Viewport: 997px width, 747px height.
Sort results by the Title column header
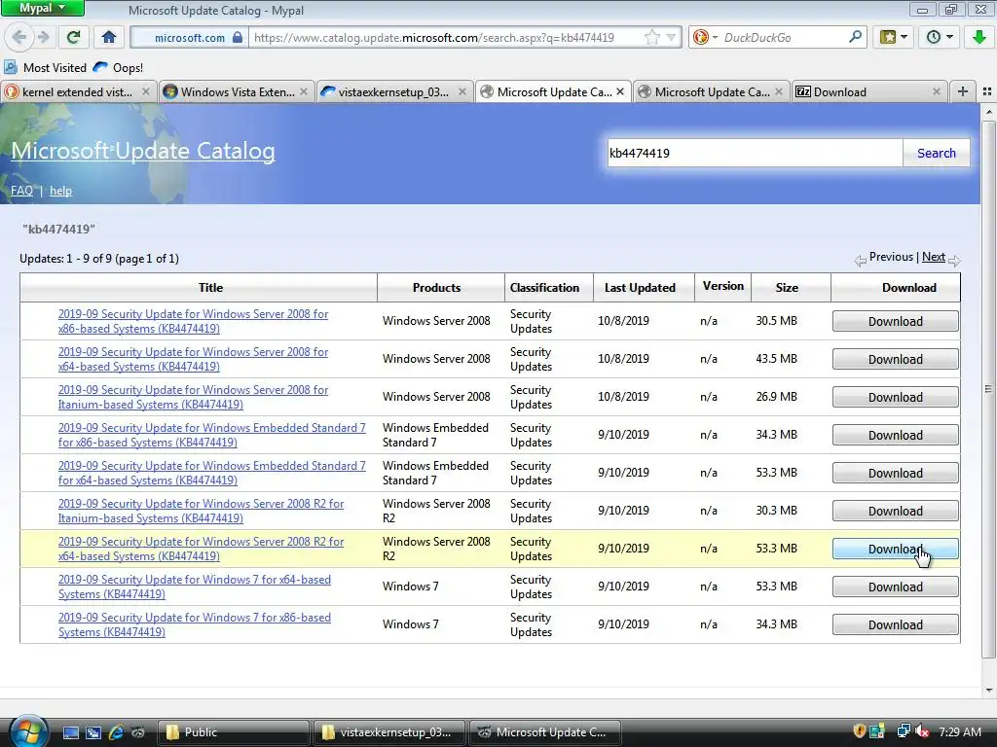[x=210, y=288]
